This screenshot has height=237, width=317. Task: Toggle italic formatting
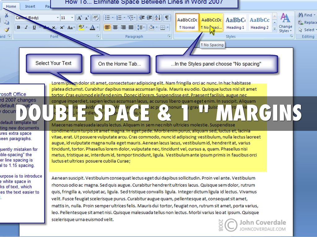(x=26, y=27)
